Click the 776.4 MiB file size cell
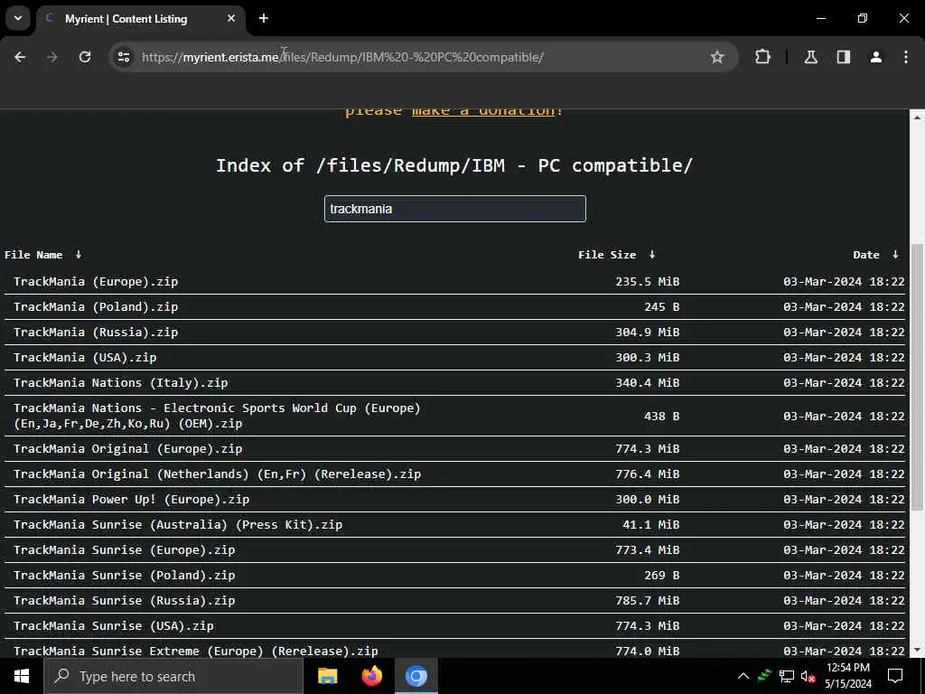 point(647,474)
